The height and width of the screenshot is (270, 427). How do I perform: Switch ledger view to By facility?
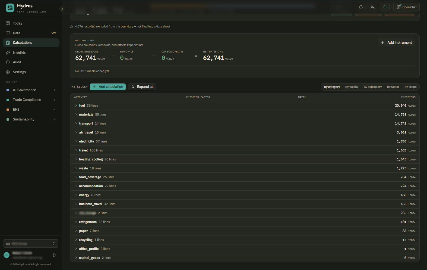click(x=352, y=87)
